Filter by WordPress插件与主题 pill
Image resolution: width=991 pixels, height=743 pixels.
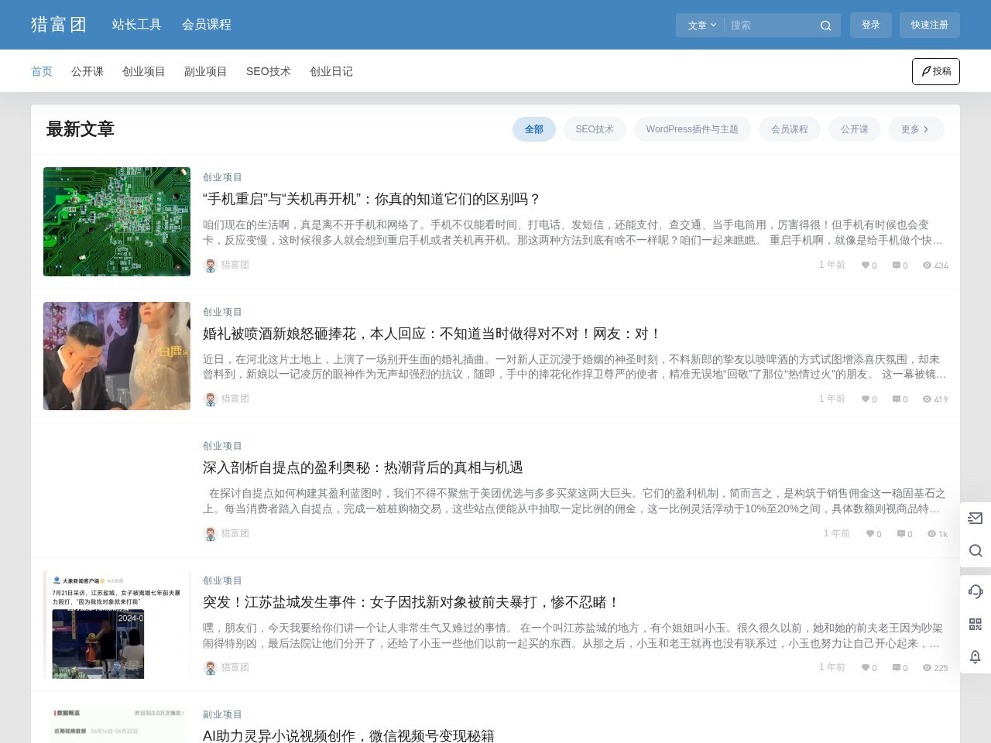coord(692,129)
